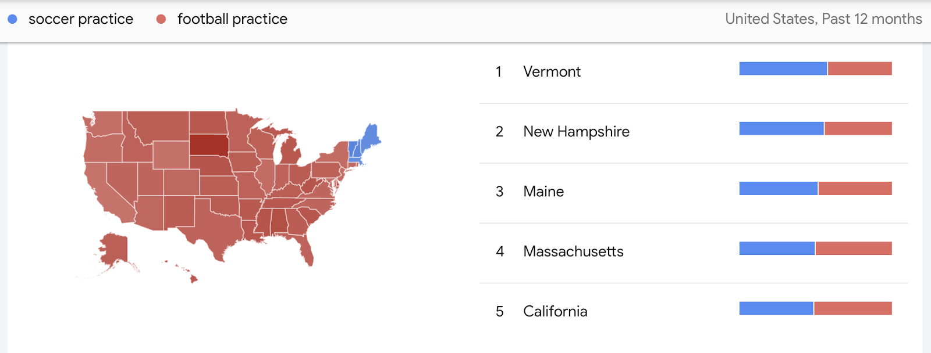
Task: Select dark red South Dakota on map
Action: pos(209,144)
